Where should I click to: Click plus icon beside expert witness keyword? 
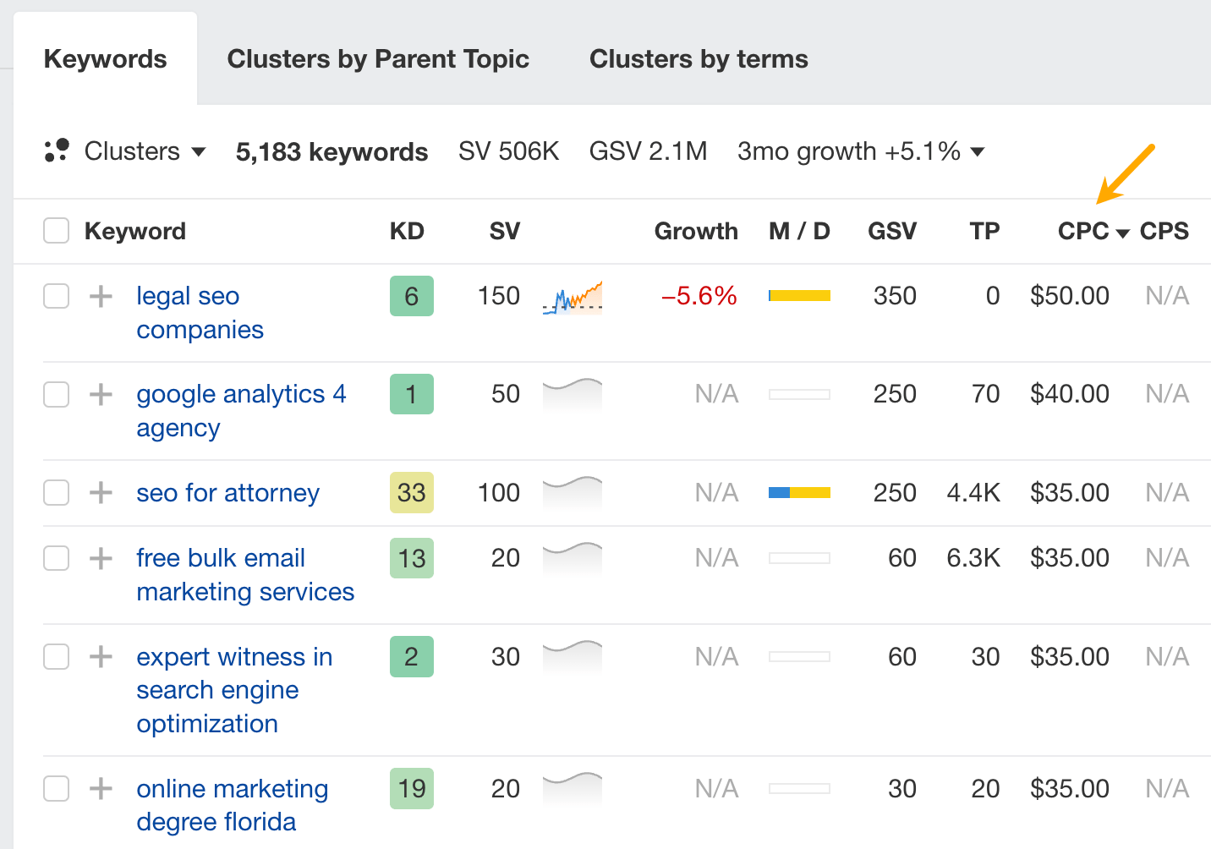(x=101, y=656)
